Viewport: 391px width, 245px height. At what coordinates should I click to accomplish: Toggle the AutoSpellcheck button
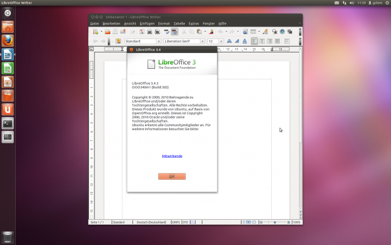pos(175,32)
